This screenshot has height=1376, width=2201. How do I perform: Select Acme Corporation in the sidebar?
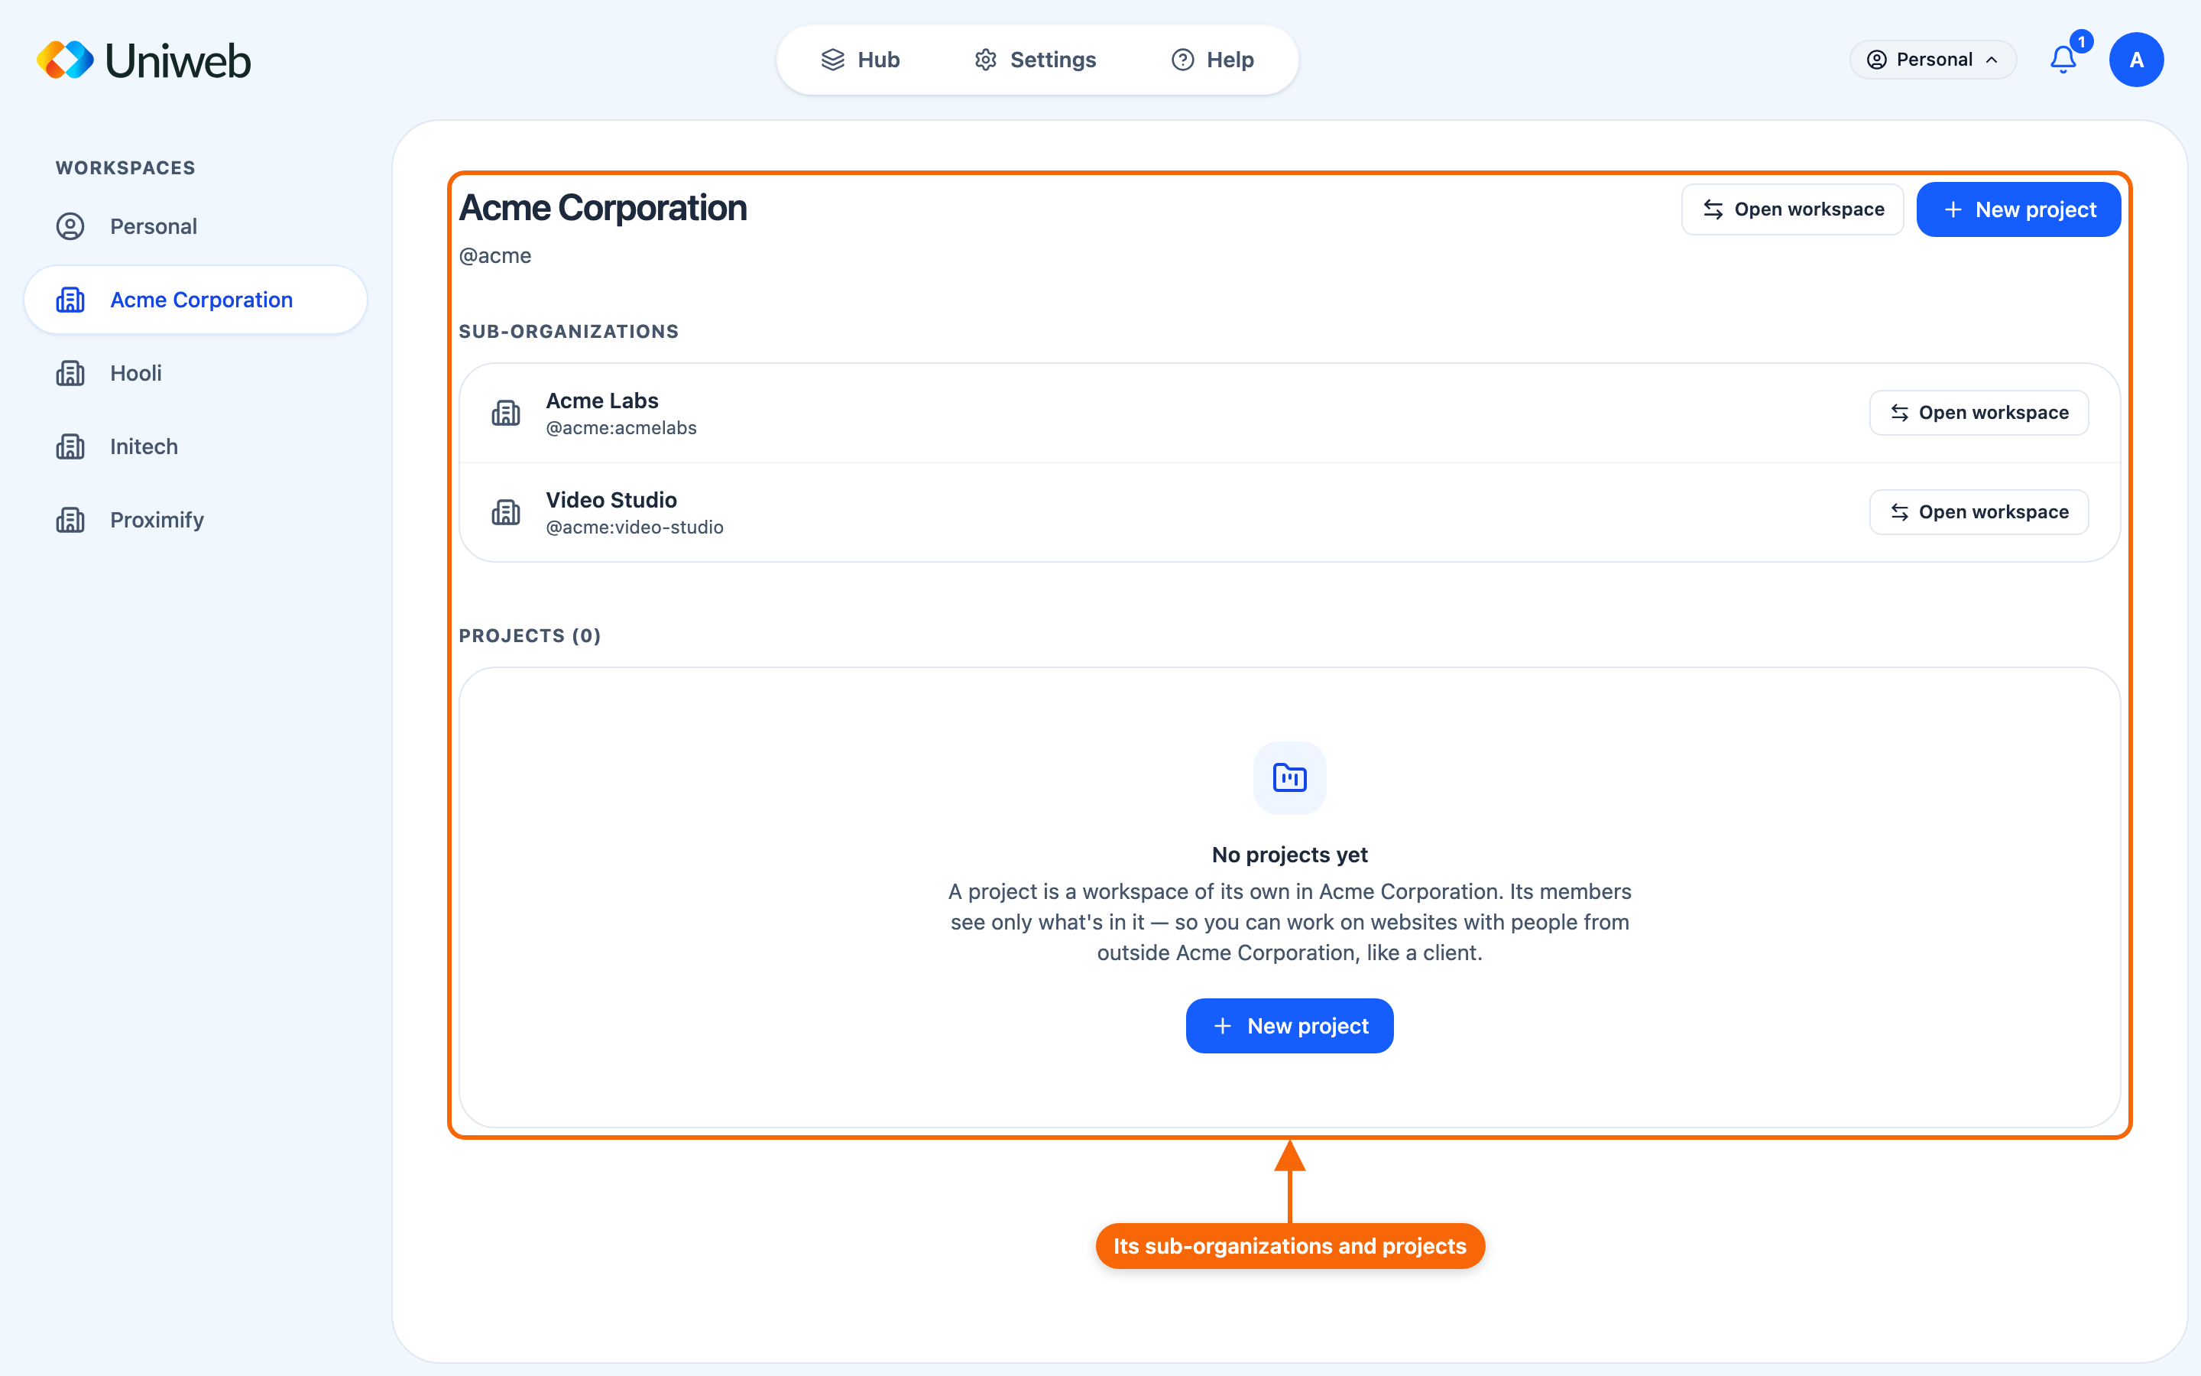pyautogui.click(x=196, y=300)
